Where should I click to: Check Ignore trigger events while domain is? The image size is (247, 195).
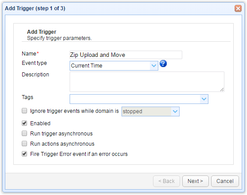pos(24,111)
